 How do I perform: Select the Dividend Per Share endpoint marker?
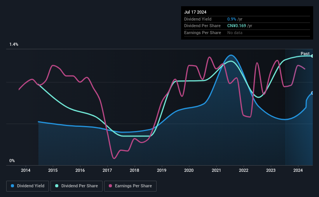(x=312, y=56)
